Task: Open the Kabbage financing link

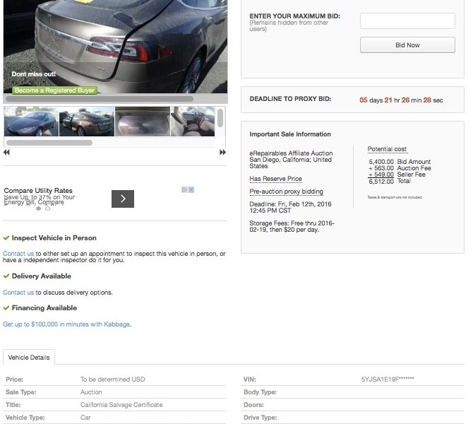Action: tap(66, 324)
